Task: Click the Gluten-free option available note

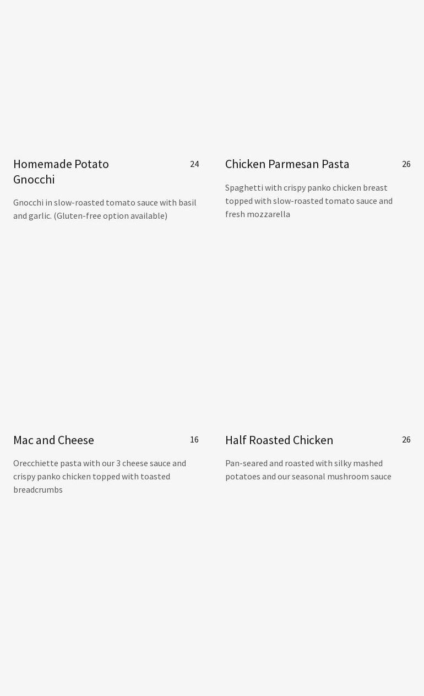Action: (x=111, y=216)
